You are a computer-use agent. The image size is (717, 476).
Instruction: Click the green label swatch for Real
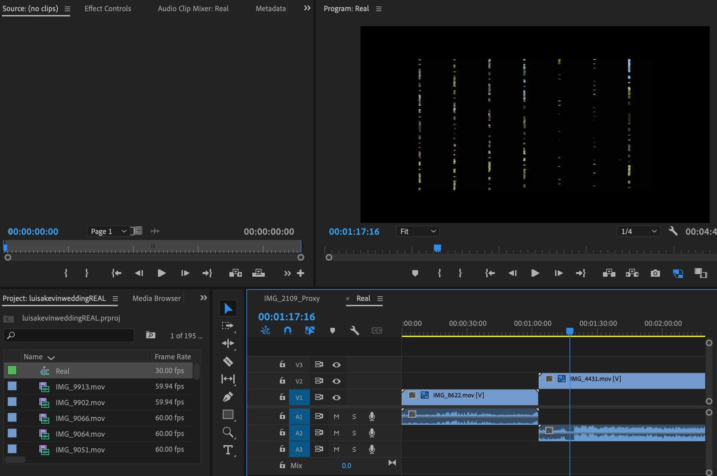[12, 370]
